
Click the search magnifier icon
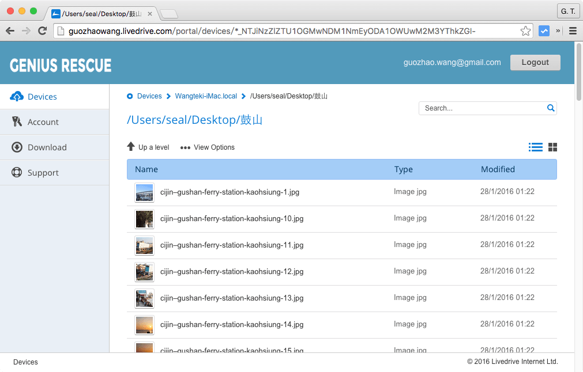tap(551, 108)
